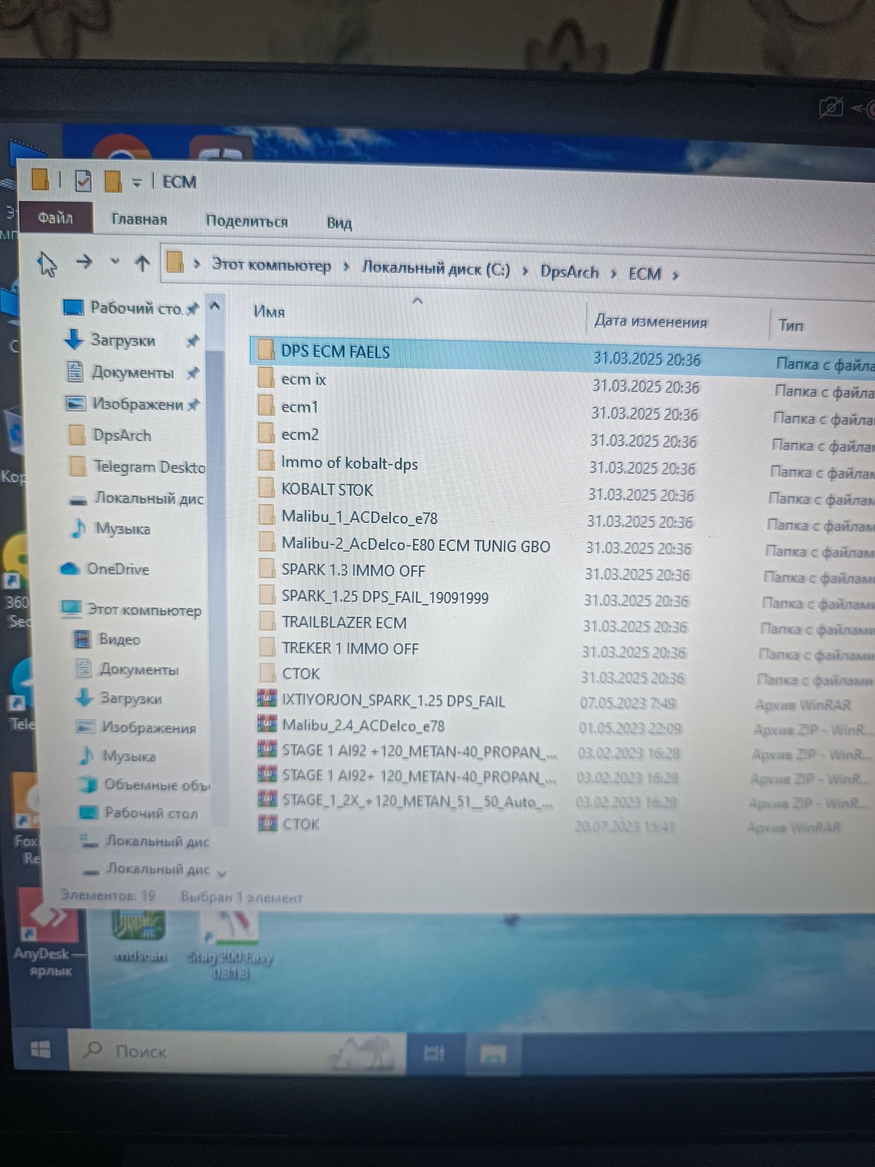The height and width of the screenshot is (1167, 875).
Task: Sort by Дата изменения column header
Action: [650, 322]
